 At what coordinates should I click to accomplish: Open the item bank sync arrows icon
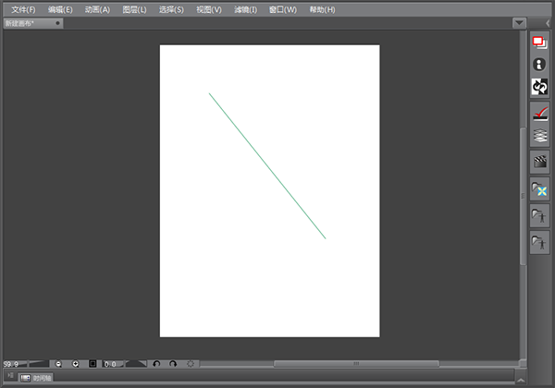point(540,87)
